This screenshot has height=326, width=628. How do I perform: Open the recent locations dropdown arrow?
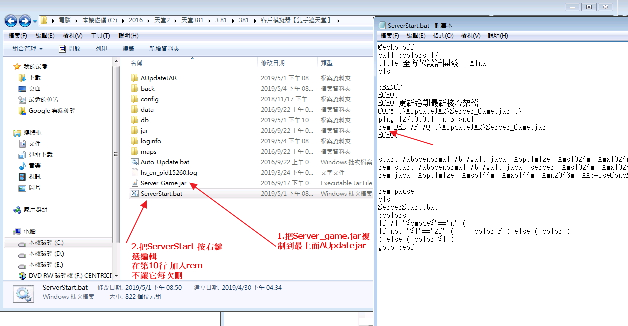click(x=35, y=21)
